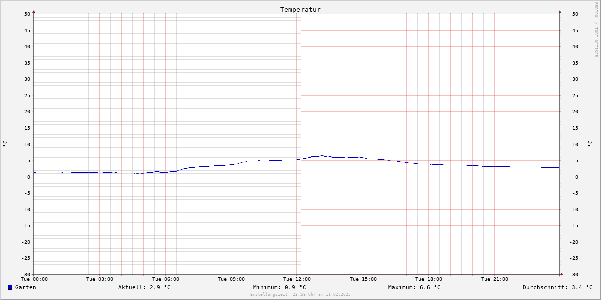Select the Aktuell: 2.9 °C value

click(x=144, y=287)
